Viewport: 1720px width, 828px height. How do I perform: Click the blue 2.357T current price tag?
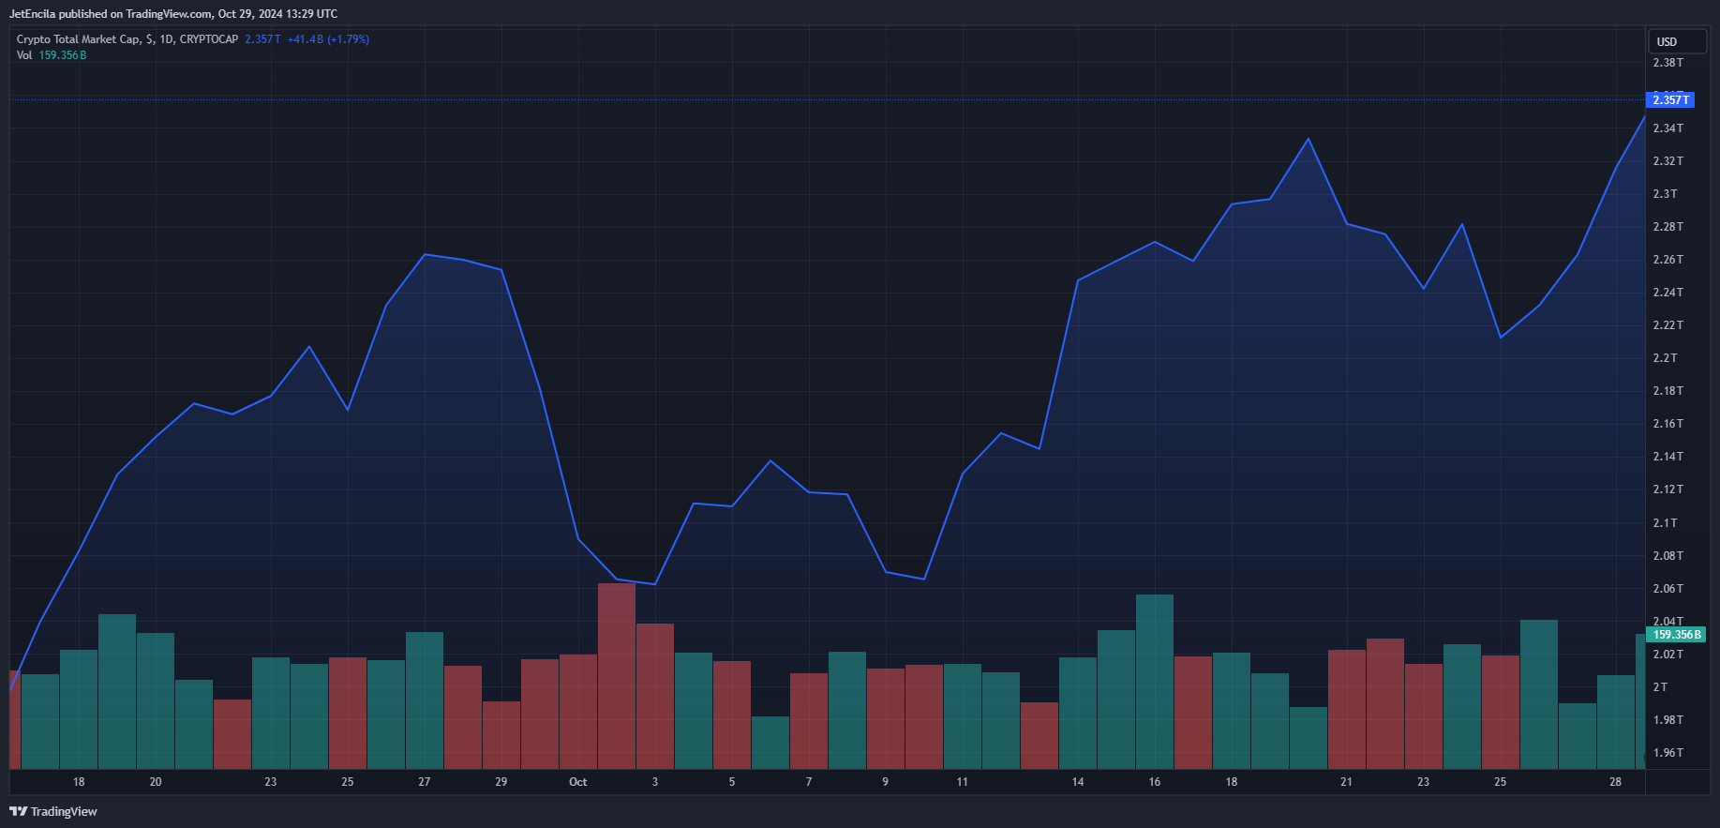click(1670, 99)
